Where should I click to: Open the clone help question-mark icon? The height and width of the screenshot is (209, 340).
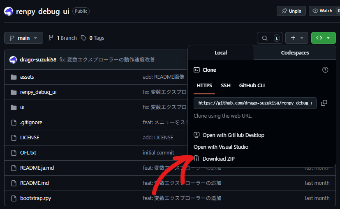coord(325,70)
